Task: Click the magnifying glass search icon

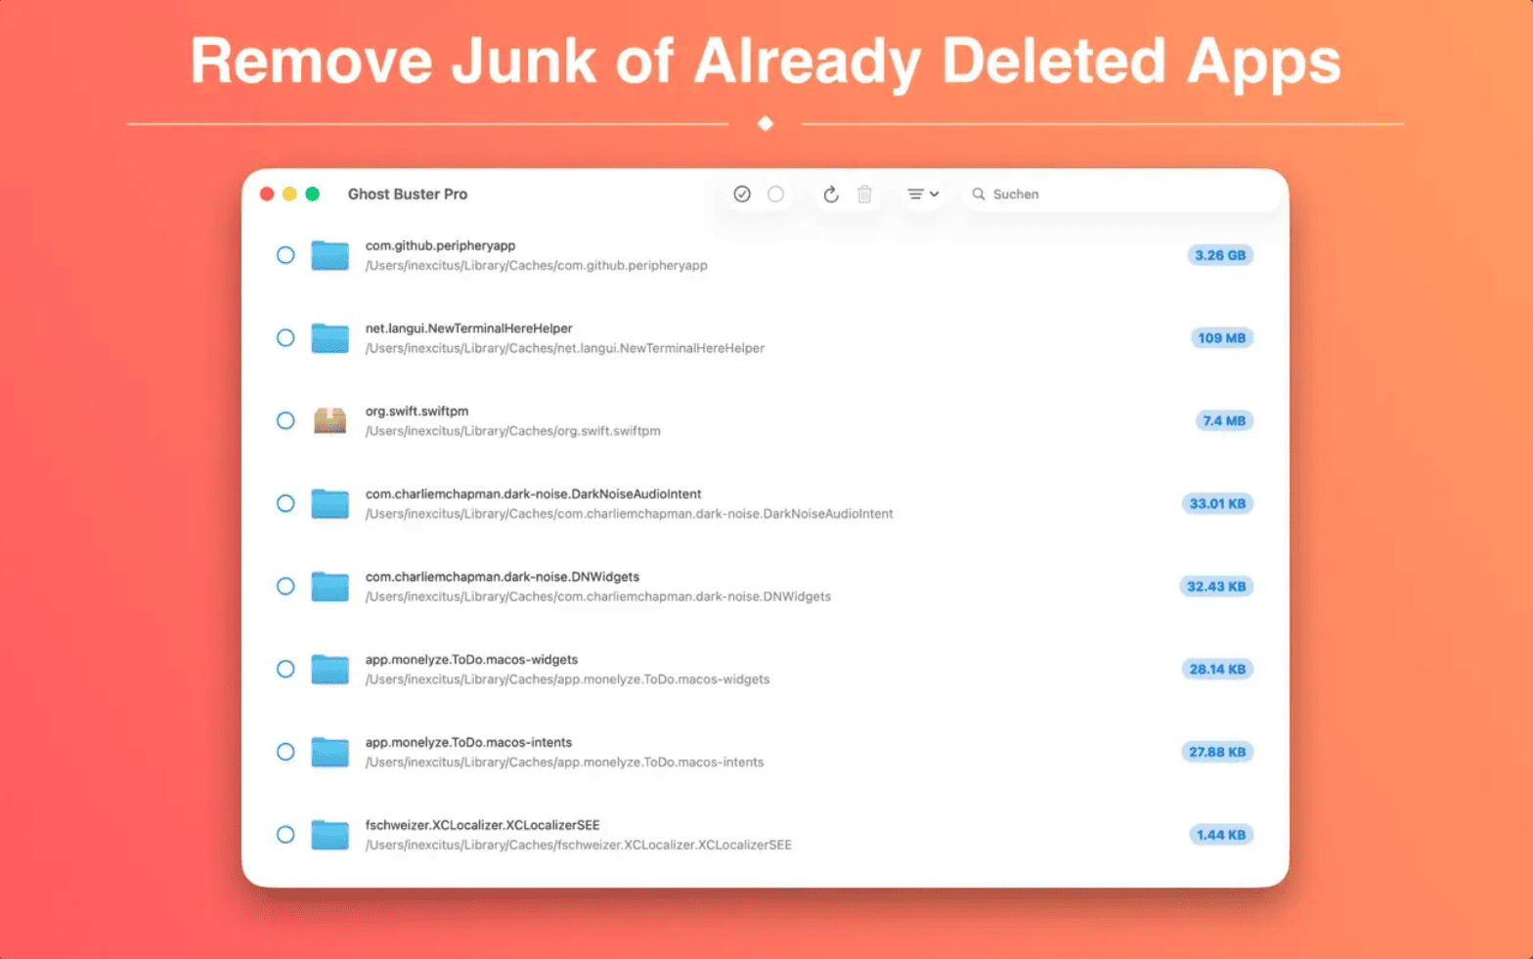Action: pyautogui.click(x=978, y=195)
